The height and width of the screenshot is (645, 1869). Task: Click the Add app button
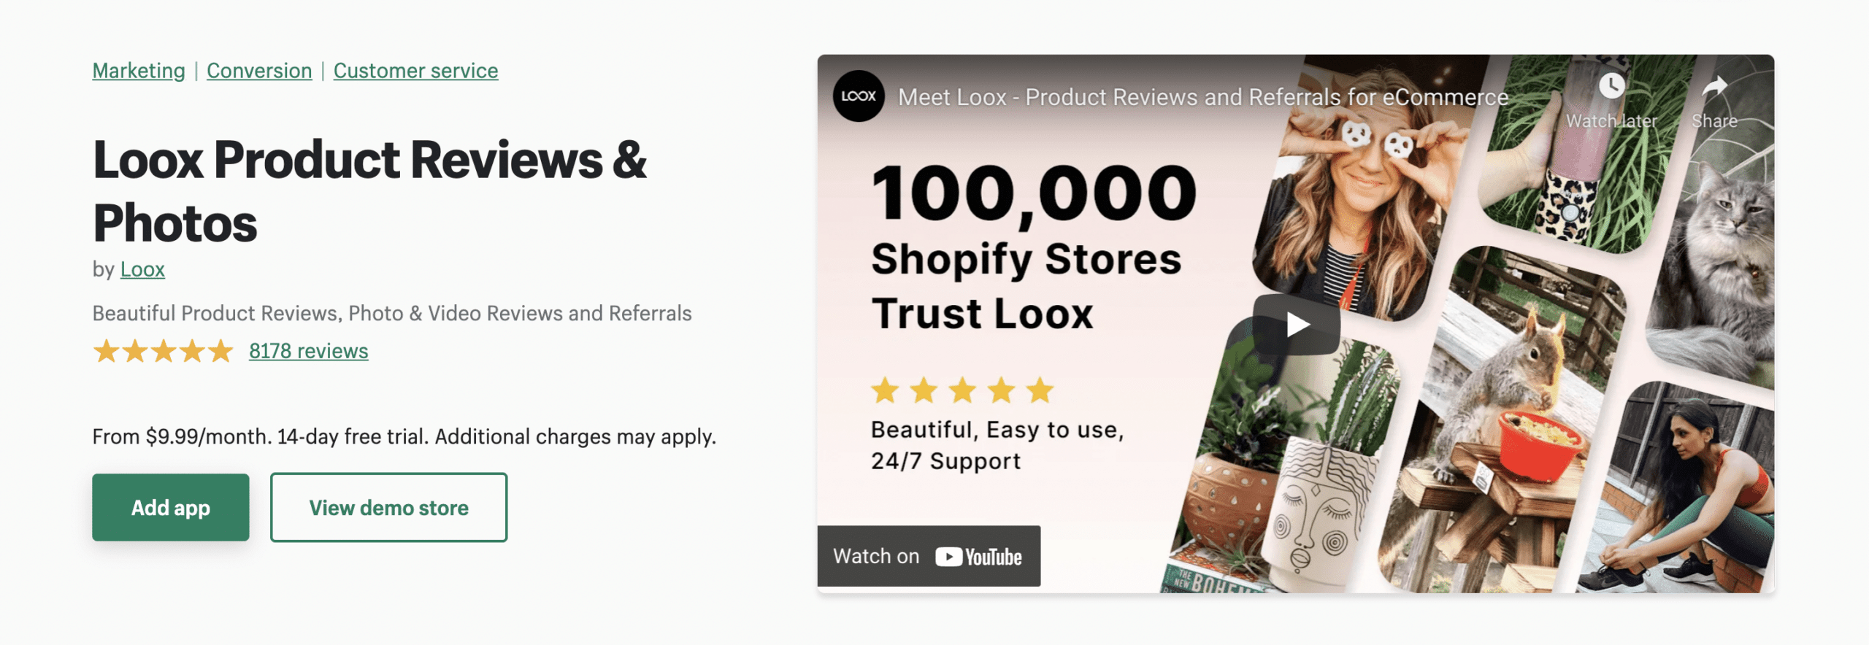pyautogui.click(x=171, y=507)
